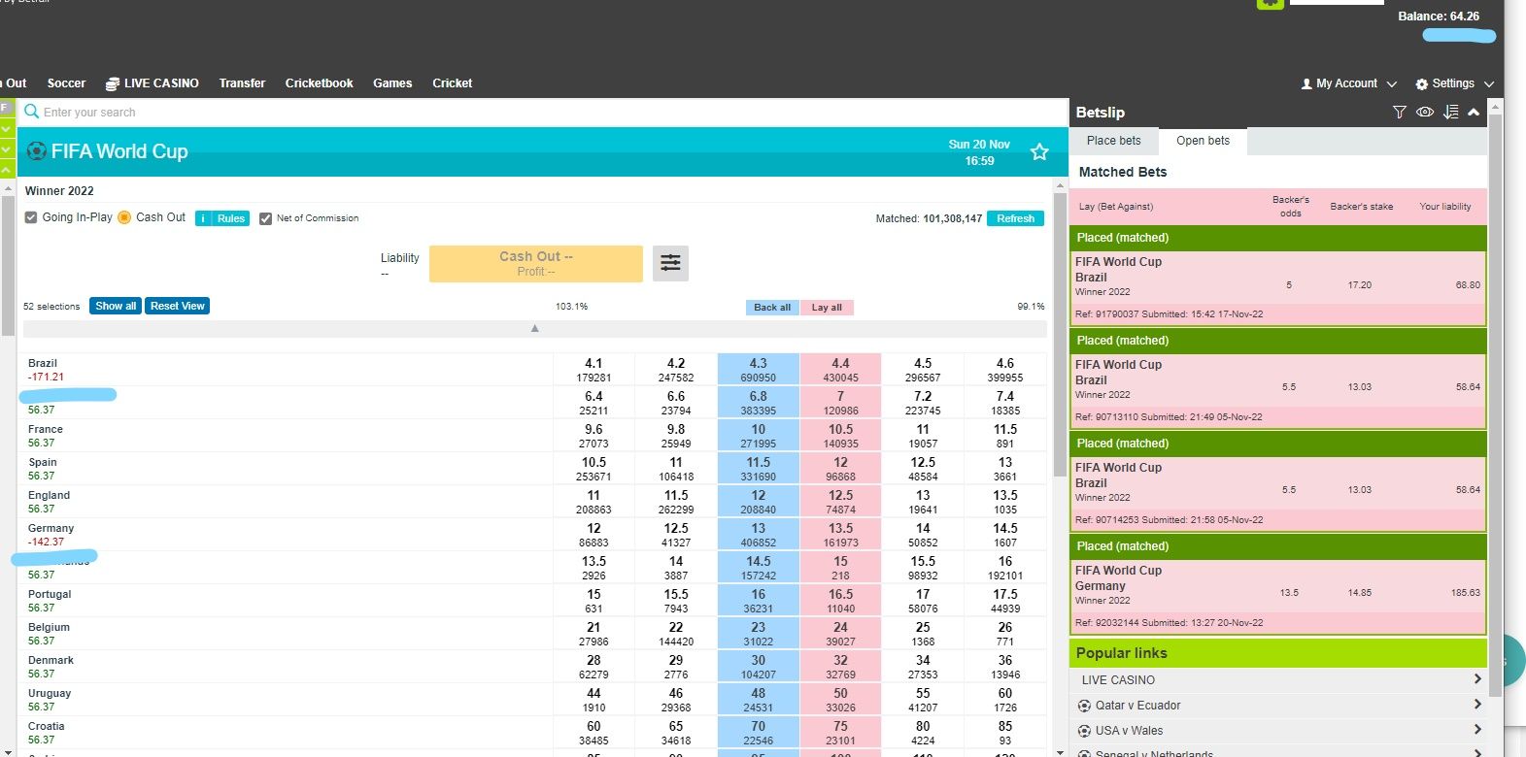Image resolution: width=1526 pixels, height=757 pixels.
Task: Click the grey F sidebar icon
Action: coord(6,108)
